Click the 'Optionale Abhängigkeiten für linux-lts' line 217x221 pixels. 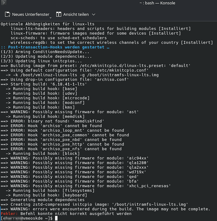pyautogui.click(x=48, y=24)
